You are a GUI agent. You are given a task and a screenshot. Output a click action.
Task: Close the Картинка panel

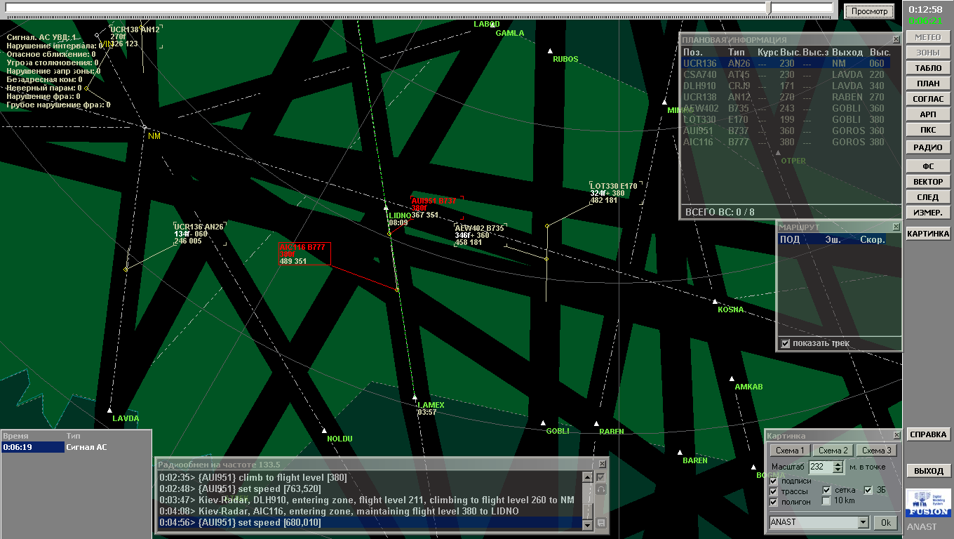(x=896, y=436)
